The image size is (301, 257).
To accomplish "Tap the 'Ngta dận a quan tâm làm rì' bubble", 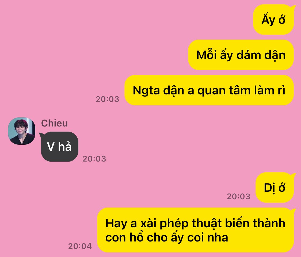I will click(209, 90).
